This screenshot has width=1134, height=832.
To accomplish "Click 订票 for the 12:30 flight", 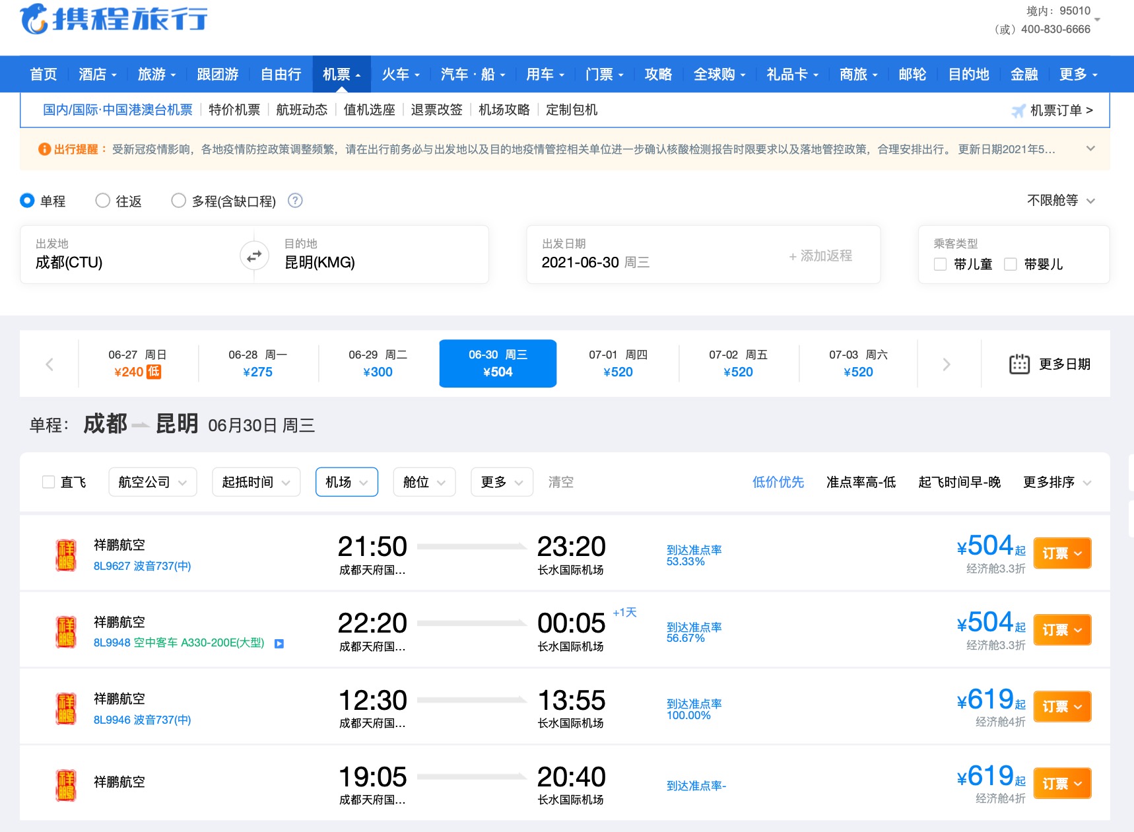I will 1061,707.
